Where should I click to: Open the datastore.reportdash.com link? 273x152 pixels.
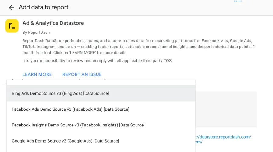pyautogui.click(x=224, y=137)
